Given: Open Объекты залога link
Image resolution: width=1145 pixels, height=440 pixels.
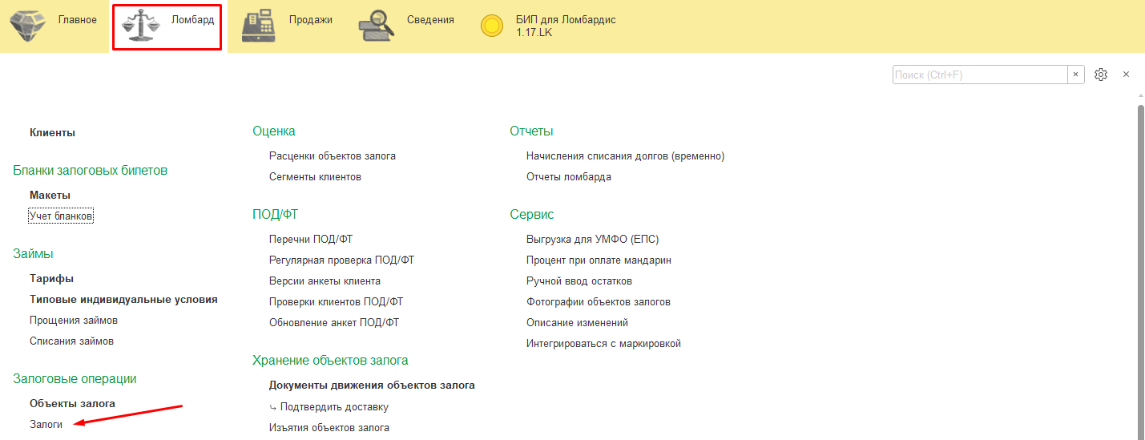Looking at the screenshot, I should click(x=72, y=403).
